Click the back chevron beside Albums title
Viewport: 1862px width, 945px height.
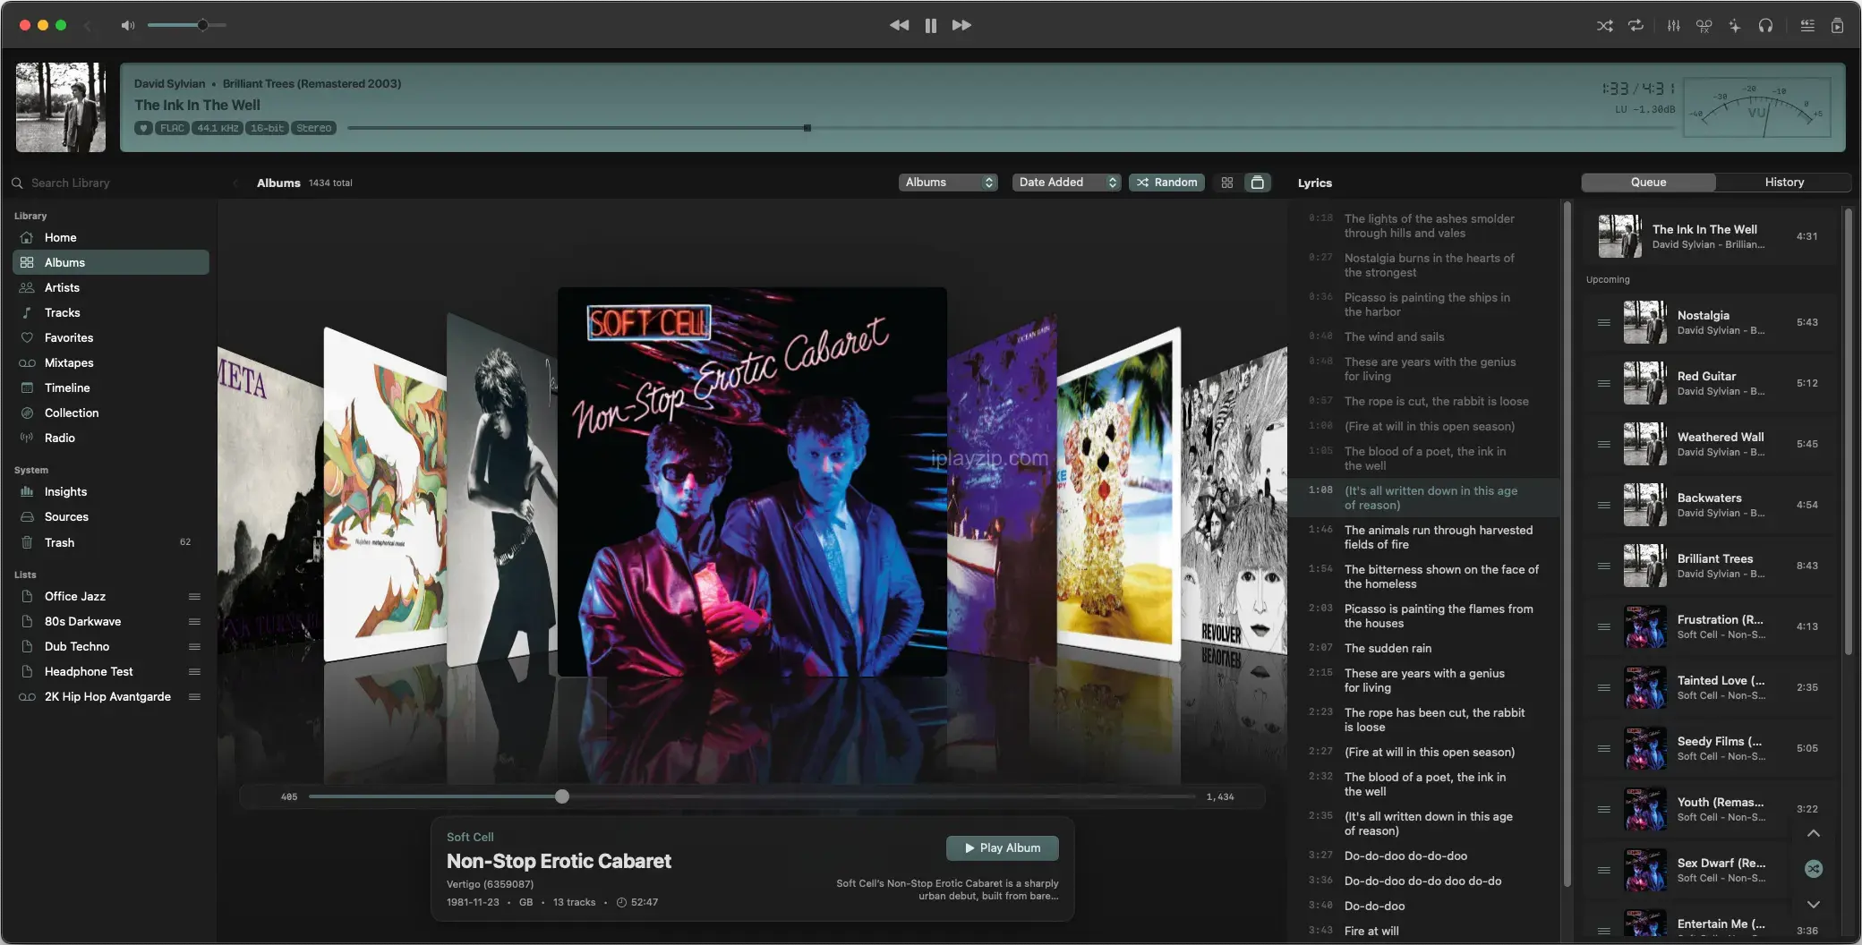pyautogui.click(x=236, y=183)
